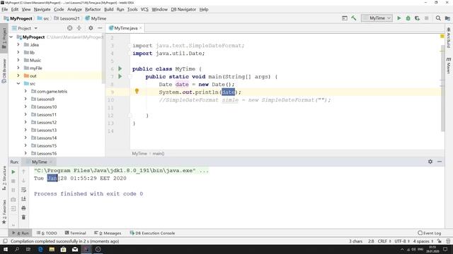
Task: Build project with the hammer icon
Action: [x=354, y=18]
